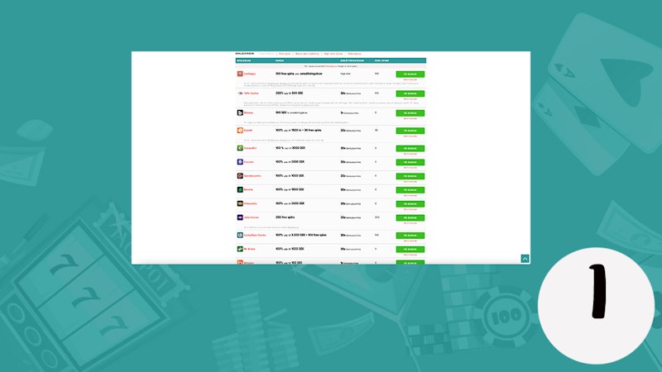Image resolution: width=662 pixels, height=372 pixels.
Task: Click the YoYo Casino logo icon
Action: tap(239, 93)
